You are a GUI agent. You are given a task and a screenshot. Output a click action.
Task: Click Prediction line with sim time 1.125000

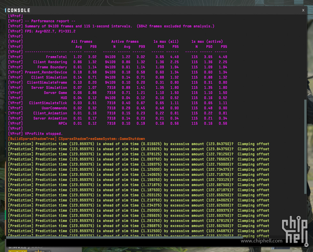(139, 170)
